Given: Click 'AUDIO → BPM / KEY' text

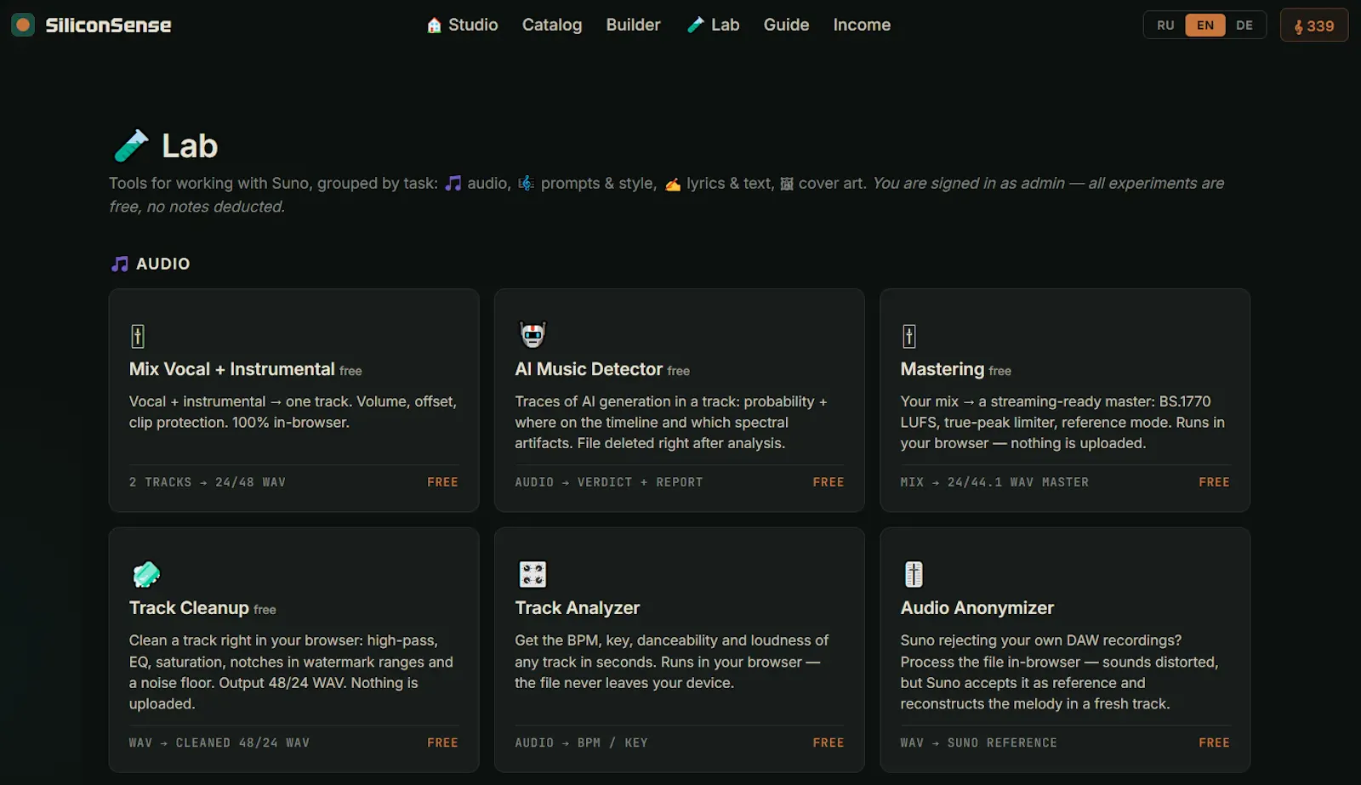Looking at the screenshot, I should click(x=581, y=742).
